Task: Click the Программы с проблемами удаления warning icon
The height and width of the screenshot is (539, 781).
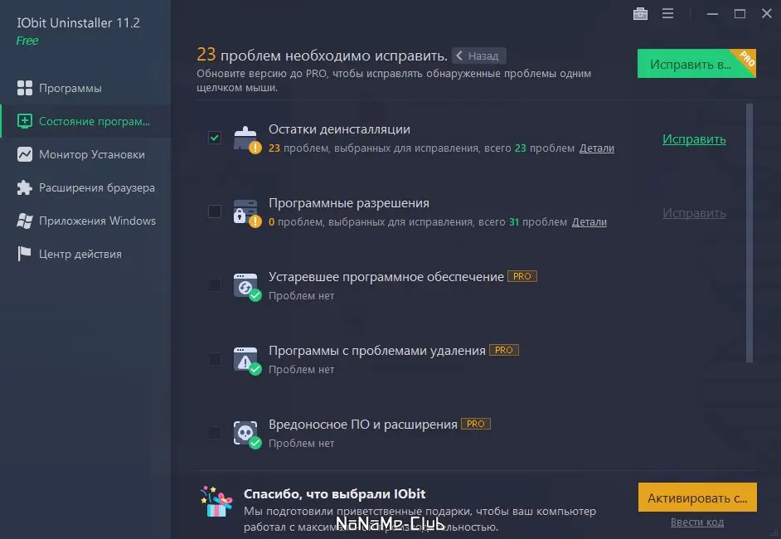Action: point(247,361)
